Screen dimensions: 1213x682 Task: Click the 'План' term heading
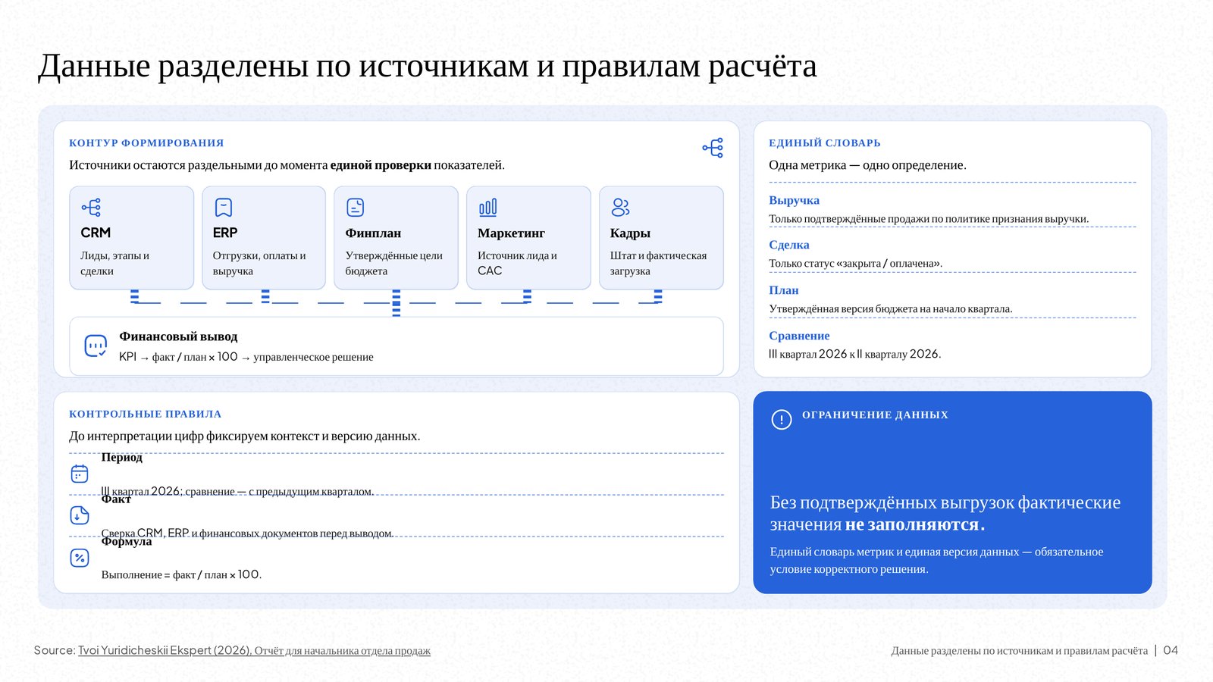click(784, 290)
